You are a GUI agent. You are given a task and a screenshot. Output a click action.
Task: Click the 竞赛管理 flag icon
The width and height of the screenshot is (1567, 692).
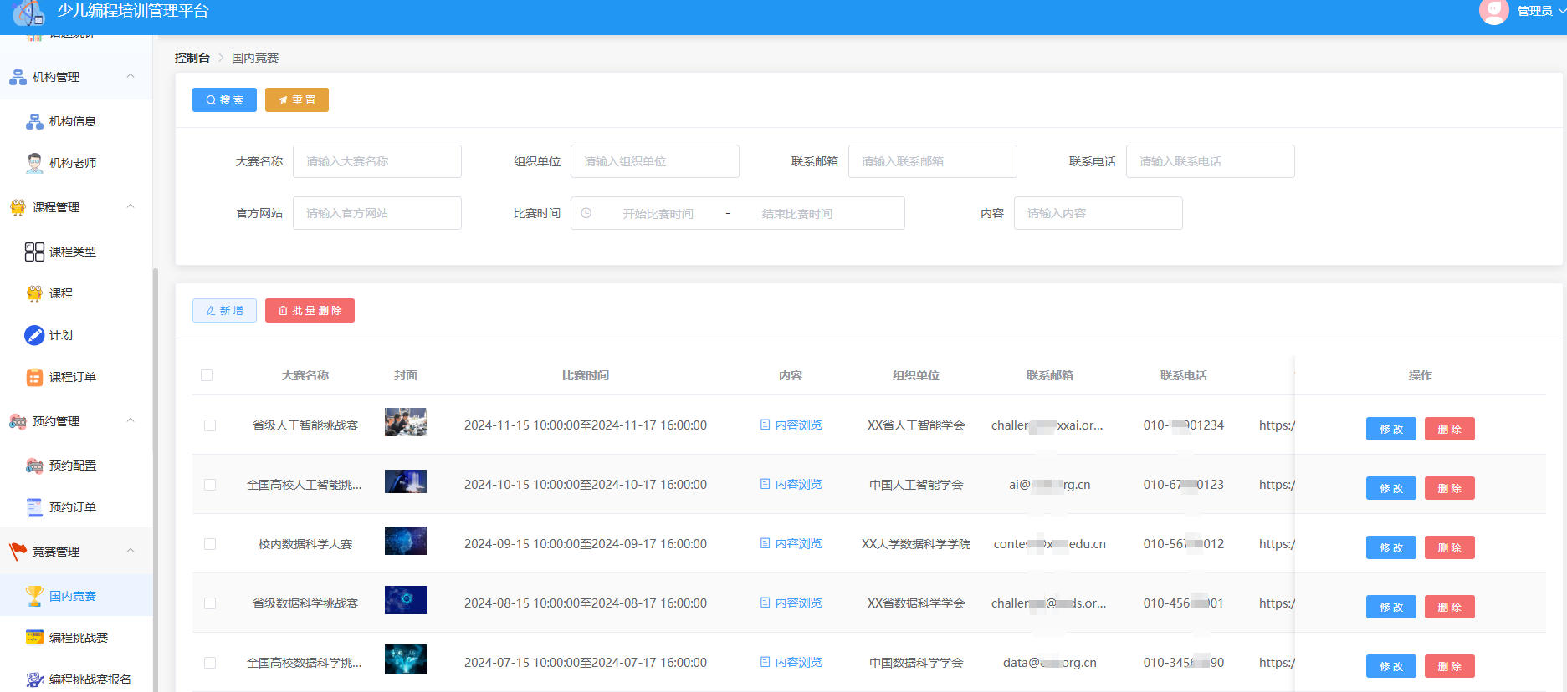coord(18,552)
